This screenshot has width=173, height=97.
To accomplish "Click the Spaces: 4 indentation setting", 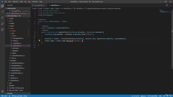I will [x=143, y=96].
